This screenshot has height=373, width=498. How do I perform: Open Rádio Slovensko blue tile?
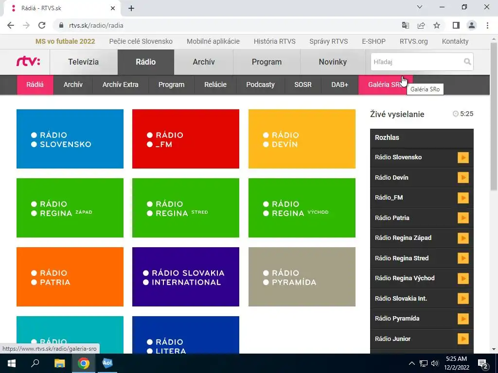(x=70, y=139)
